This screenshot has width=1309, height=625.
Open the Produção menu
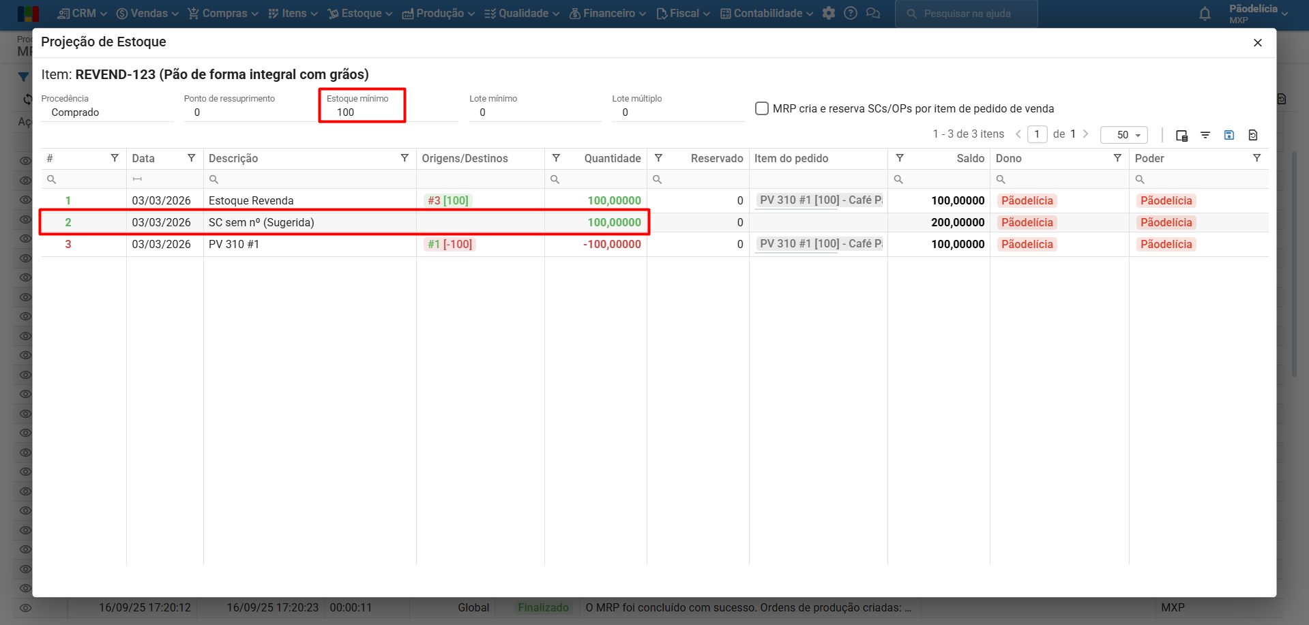point(439,14)
